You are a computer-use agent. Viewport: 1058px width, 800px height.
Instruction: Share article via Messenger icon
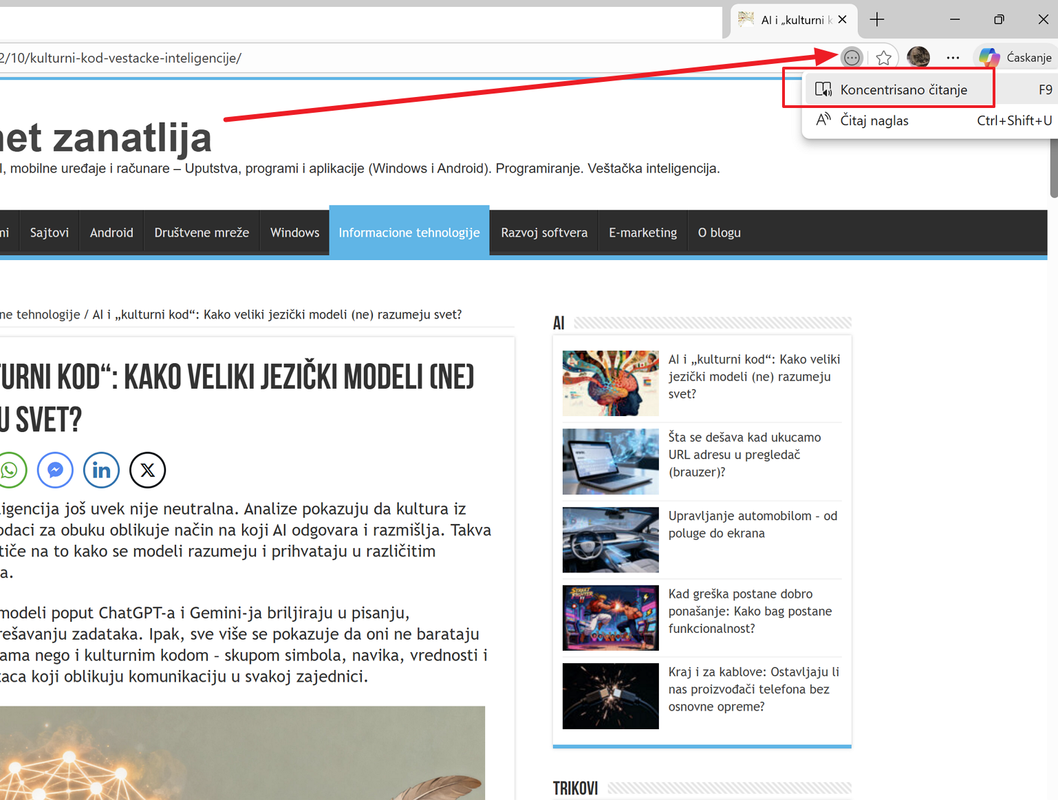[x=55, y=470]
